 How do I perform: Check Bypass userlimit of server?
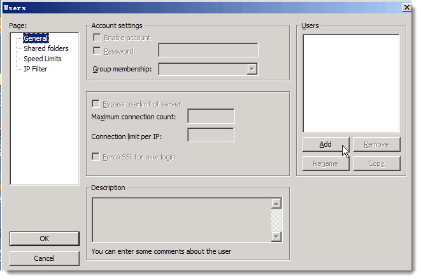pyautogui.click(x=96, y=103)
